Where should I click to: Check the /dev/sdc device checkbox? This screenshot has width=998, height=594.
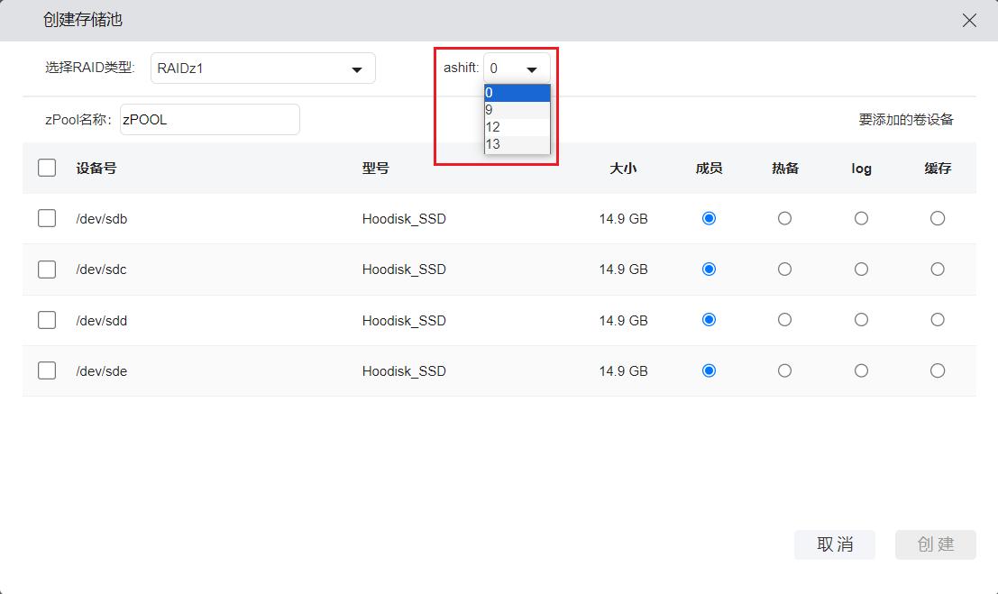pyautogui.click(x=47, y=269)
